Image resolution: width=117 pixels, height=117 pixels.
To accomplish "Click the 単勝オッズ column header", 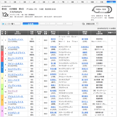I will click(x=112, y=33).
